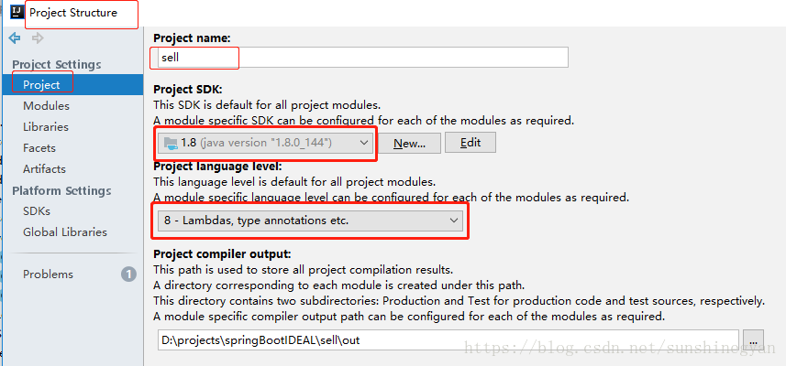Expand the Project SDK dropdown arrow
This screenshot has height=366, width=786.
pos(364,143)
